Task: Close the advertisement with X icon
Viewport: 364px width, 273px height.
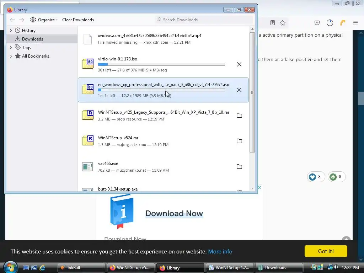Action: pyautogui.click(x=259, y=187)
